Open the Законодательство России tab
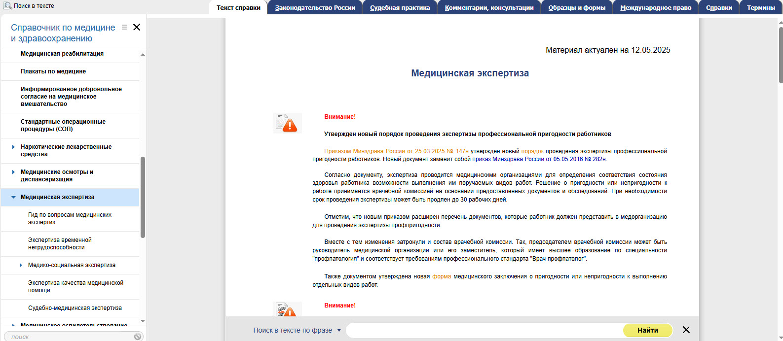The height and width of the screenshot is (341, 783). pyautogui.click(x=315, y=7)
